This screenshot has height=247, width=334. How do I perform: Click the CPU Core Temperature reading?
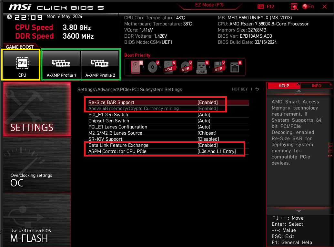[155, 18]
